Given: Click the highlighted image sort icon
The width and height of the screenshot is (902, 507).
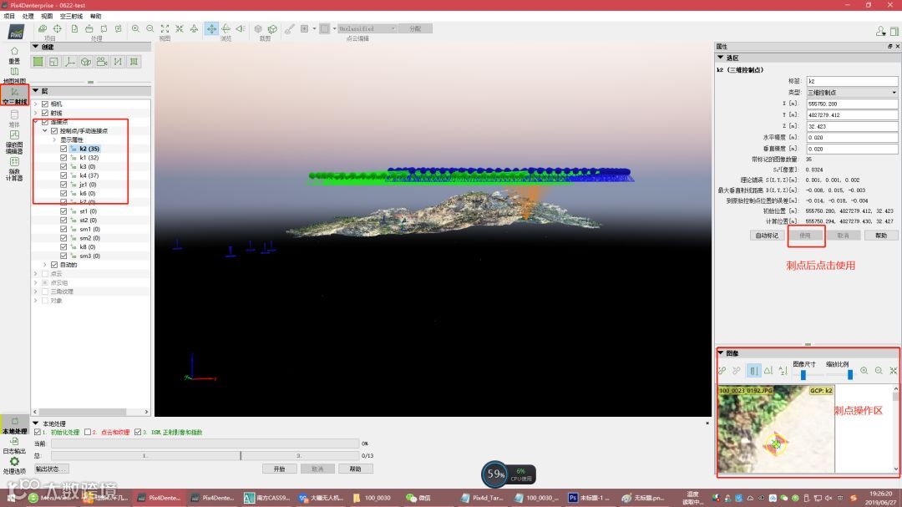Looking at the screenshot, I should click(753, 371).
